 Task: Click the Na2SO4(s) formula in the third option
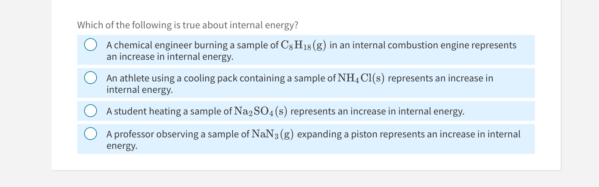tap(260, 111)
